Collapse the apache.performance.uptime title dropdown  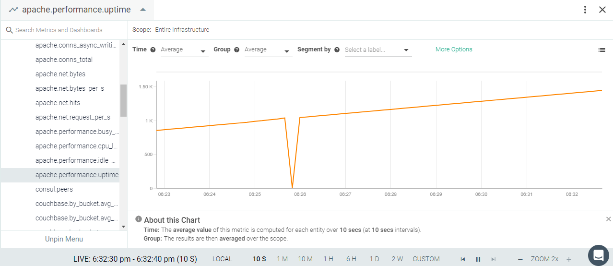[x=143, y=10]
